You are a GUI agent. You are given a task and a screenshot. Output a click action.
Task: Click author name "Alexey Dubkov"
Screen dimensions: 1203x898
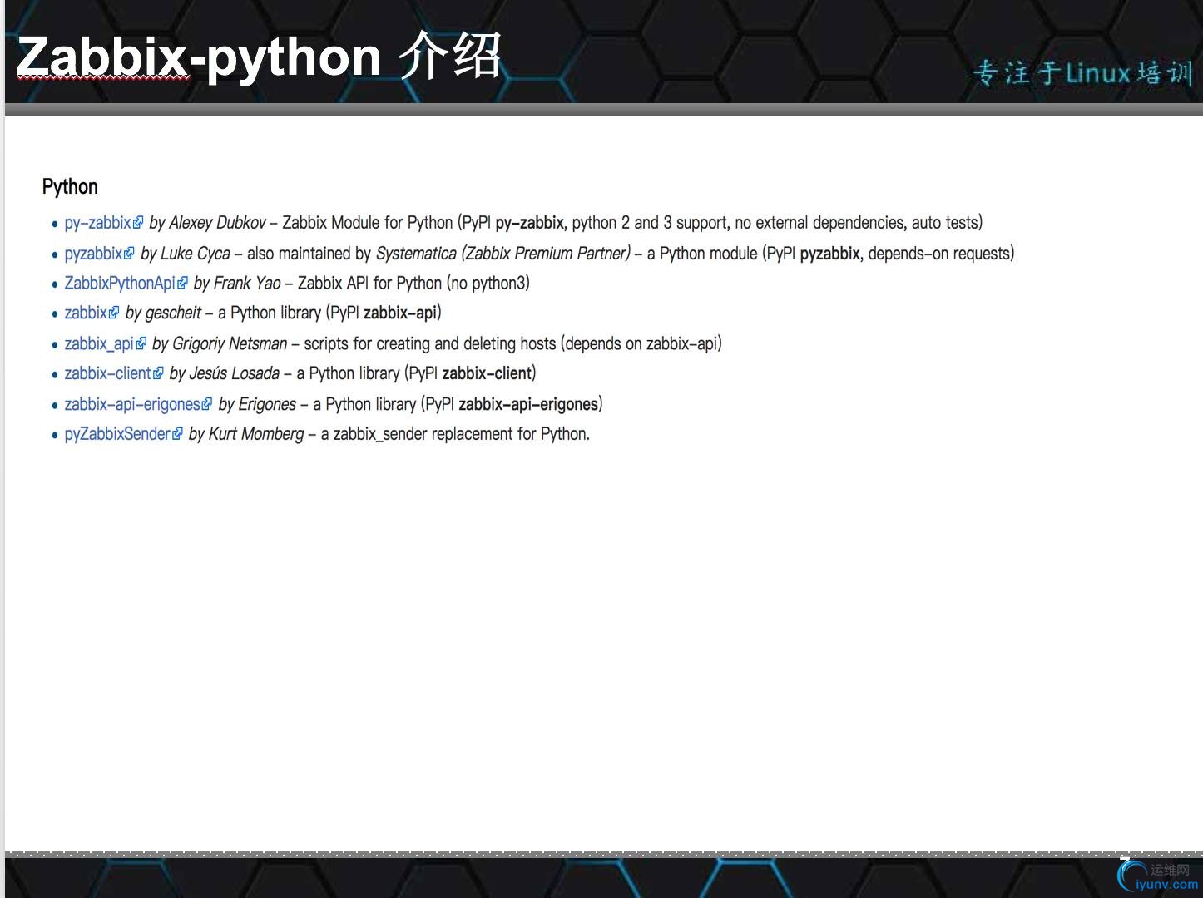tap(217, 223)
